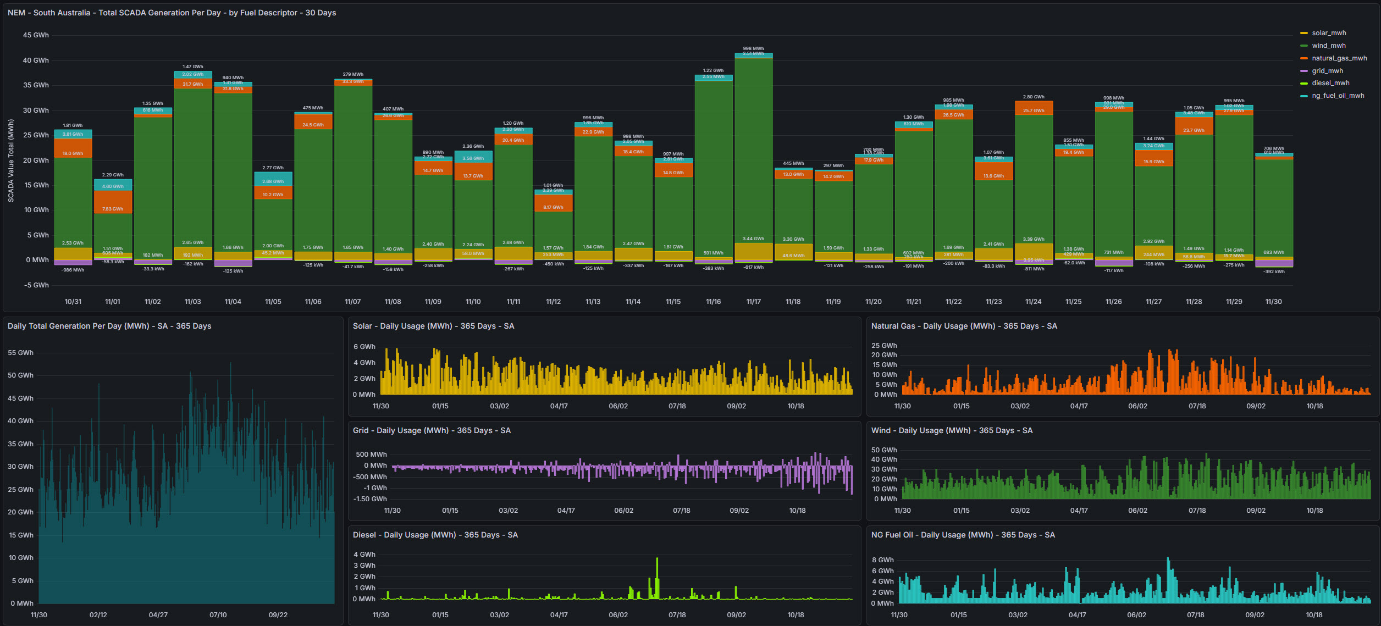Open the Daily Total Generation Per Day panel title
This screenshot has height=626, width=1381.
[x=109, y=326]
